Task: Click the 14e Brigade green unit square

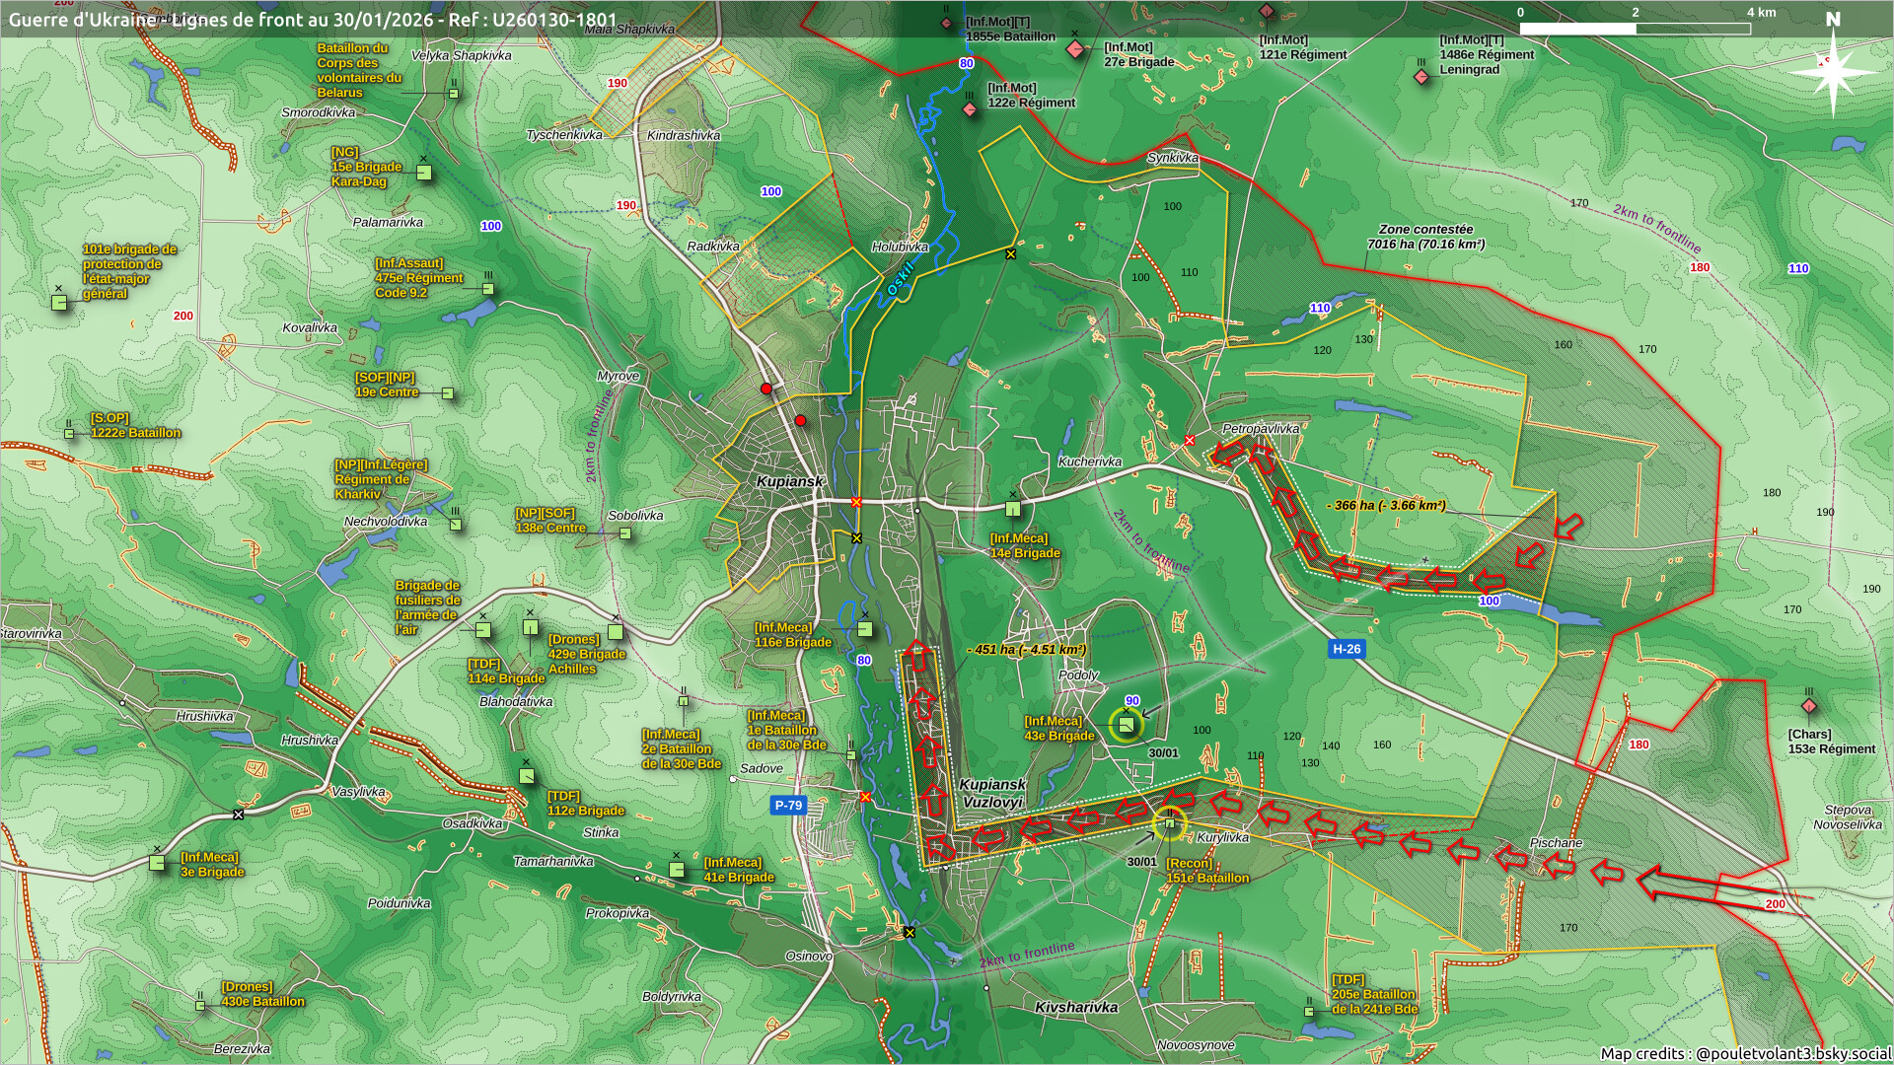Action: (1013, 509)
